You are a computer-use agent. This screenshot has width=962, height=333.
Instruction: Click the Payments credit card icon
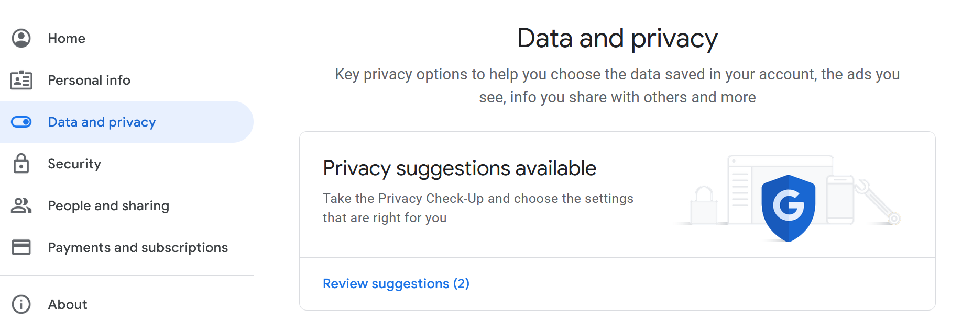(x=21, y=247)
